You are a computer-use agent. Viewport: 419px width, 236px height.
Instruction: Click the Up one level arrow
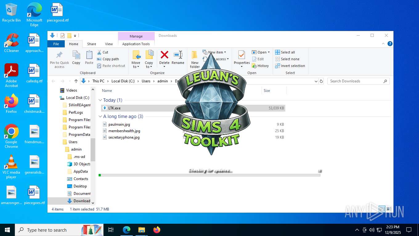click(x=76, y=81)
